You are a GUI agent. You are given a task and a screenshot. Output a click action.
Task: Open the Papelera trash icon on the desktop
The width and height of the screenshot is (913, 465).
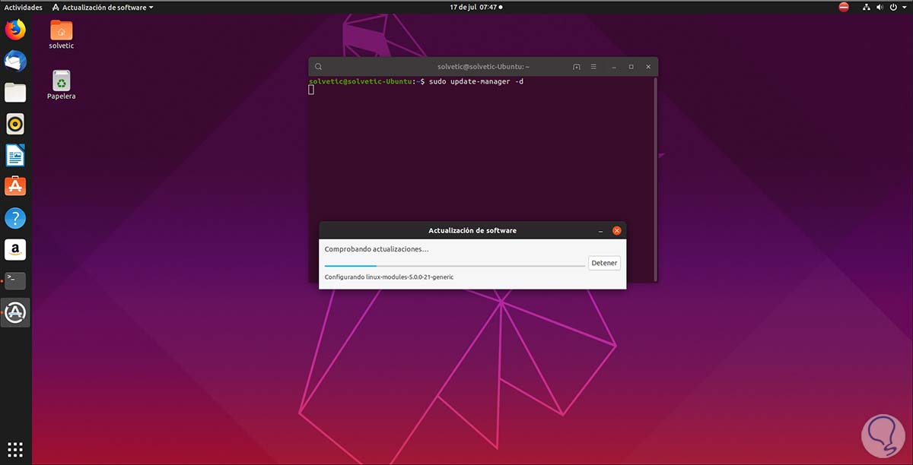62,85
